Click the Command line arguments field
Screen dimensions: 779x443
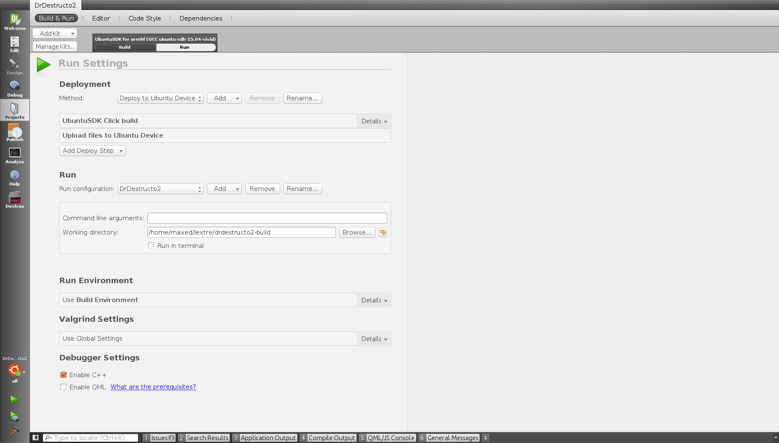pos(267,218)
